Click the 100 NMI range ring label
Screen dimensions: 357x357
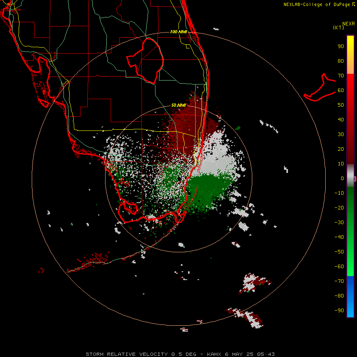(x=178, y=32)
